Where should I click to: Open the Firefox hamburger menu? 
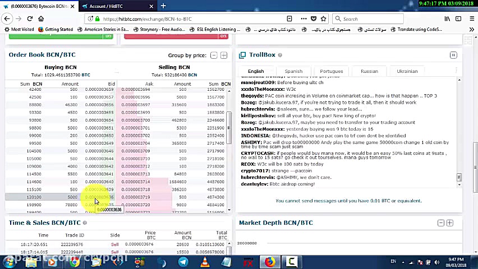tap(472, 18)
